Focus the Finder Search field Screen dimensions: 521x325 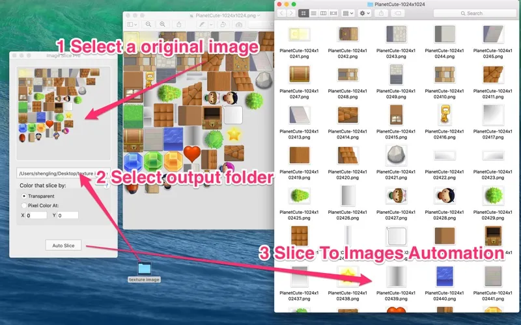(x=475, y=13)
